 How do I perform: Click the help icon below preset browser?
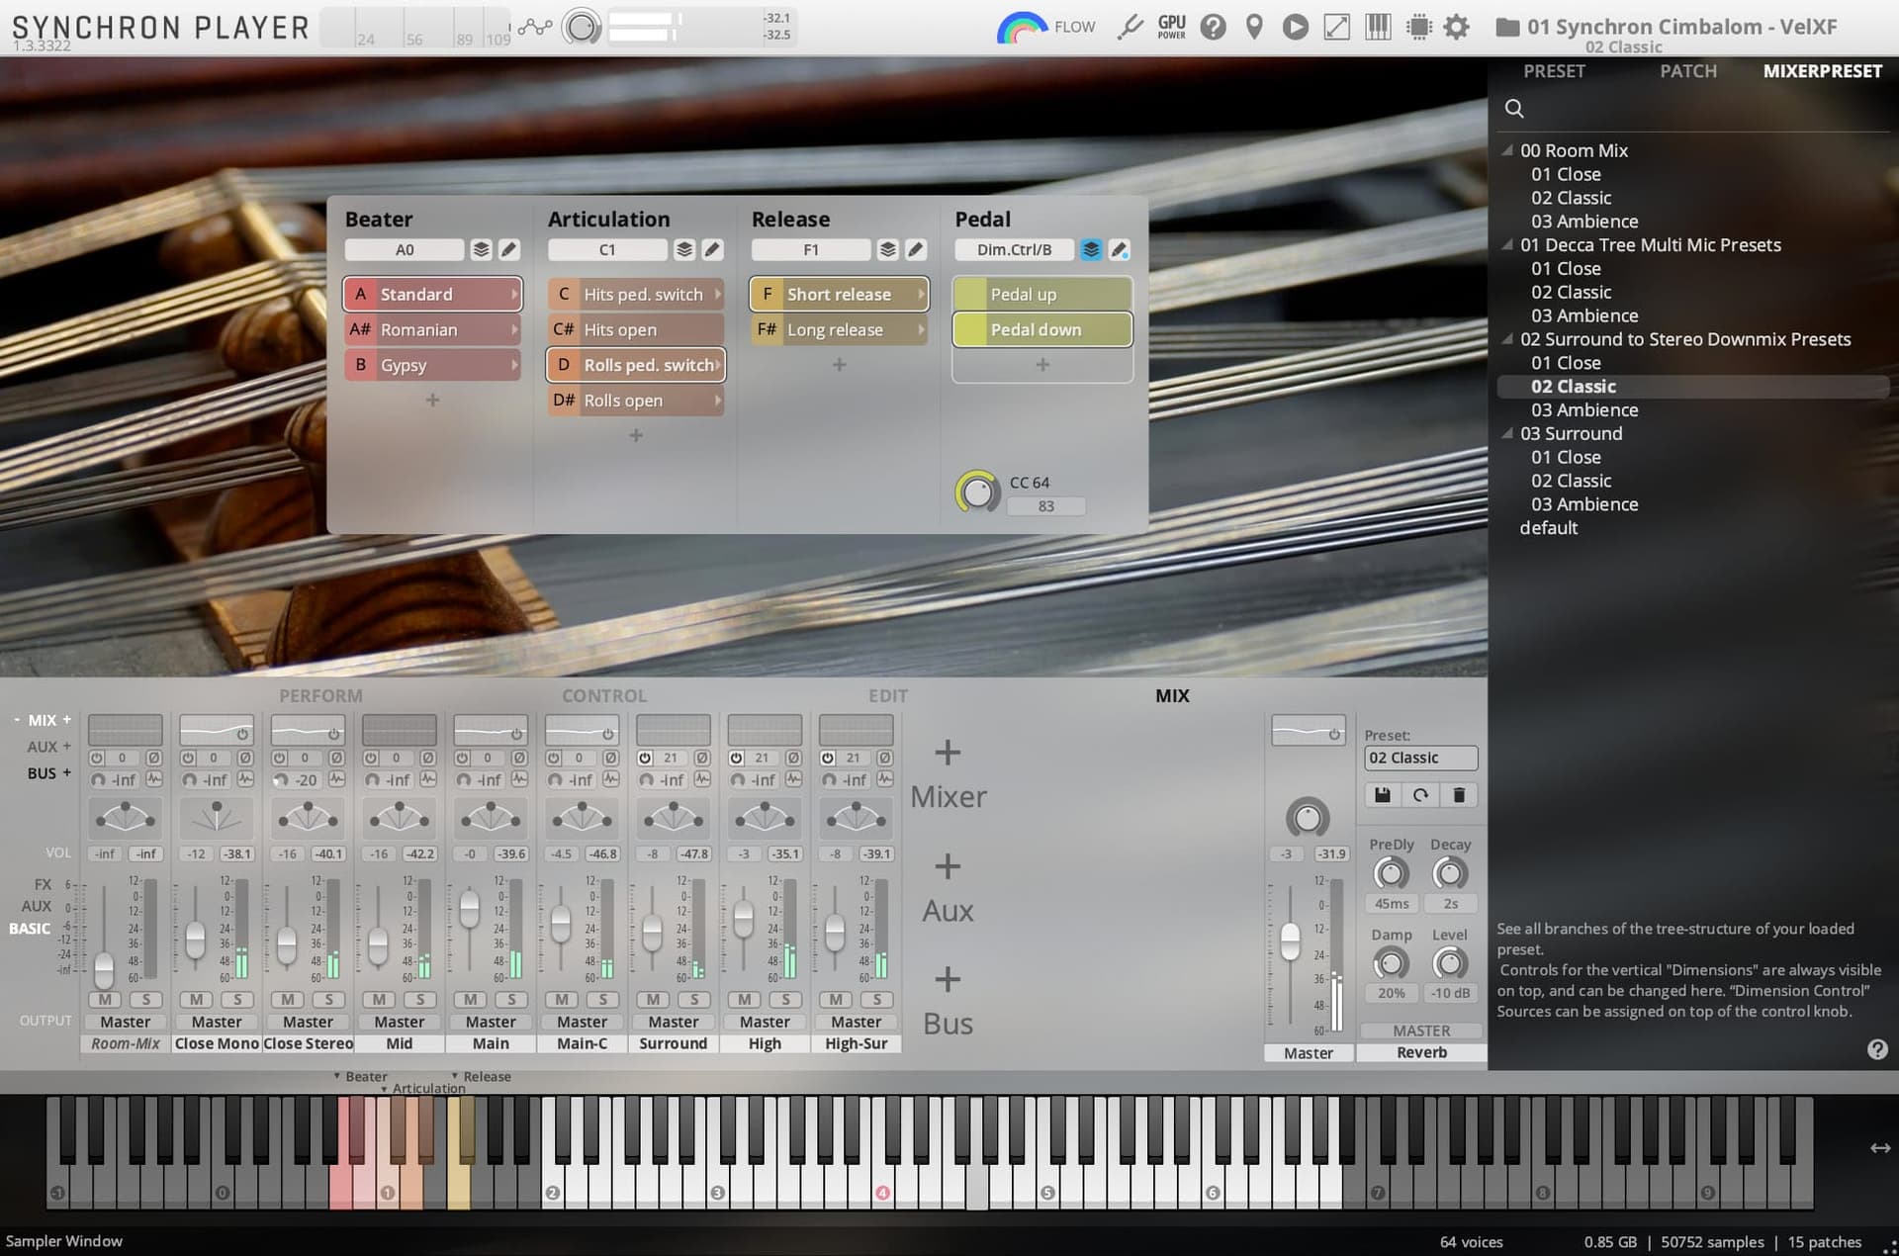click(1877, 1049)
